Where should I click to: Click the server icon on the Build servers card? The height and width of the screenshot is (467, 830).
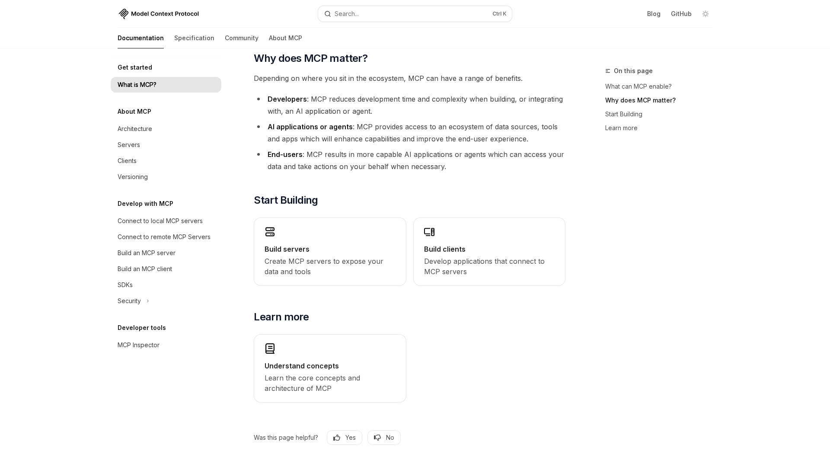(270, 232)
